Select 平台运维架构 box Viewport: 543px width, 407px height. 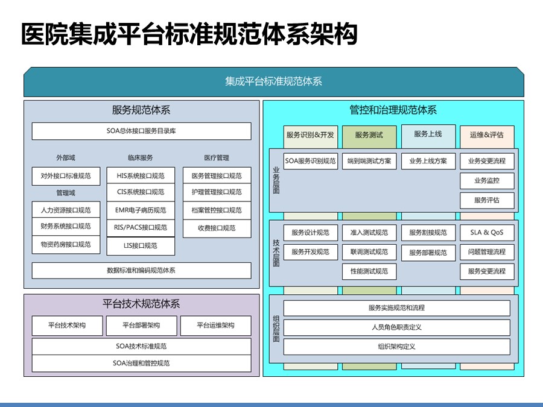(x=216, y=326)
